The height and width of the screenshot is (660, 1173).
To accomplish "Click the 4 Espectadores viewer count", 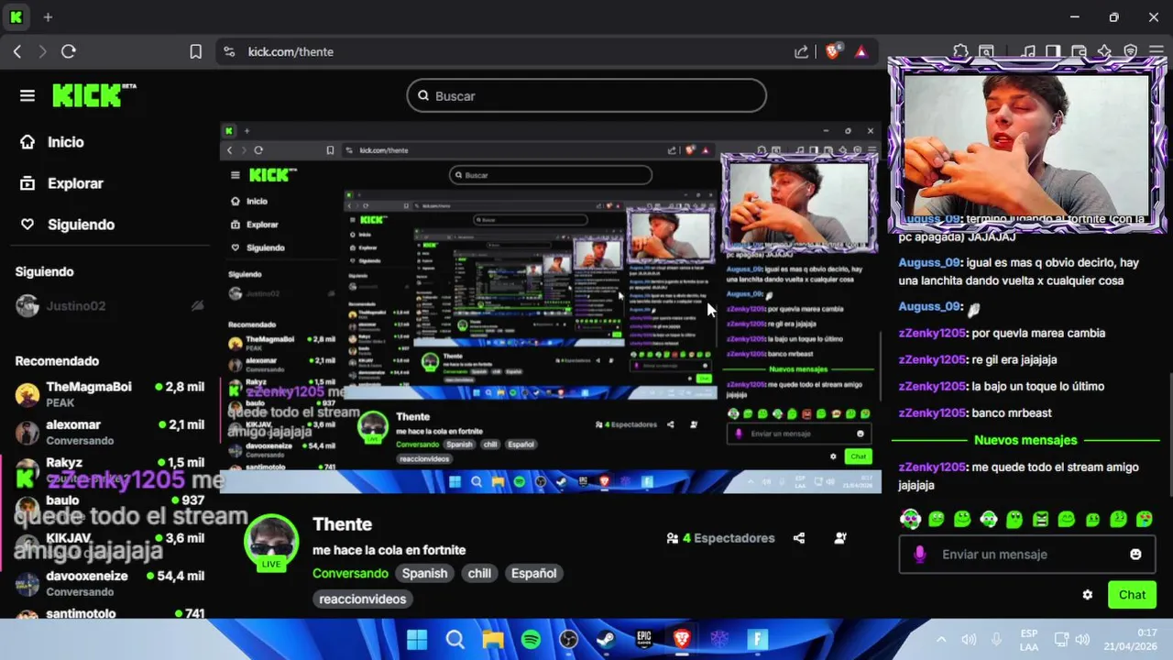I will click(x=720, y=538).
